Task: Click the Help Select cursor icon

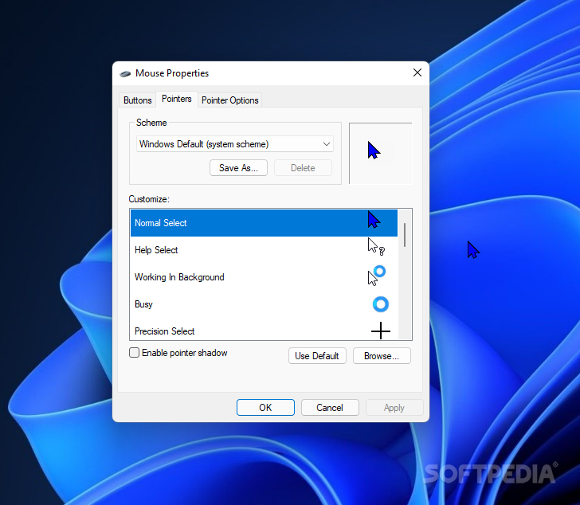Action: pos(376,247)
